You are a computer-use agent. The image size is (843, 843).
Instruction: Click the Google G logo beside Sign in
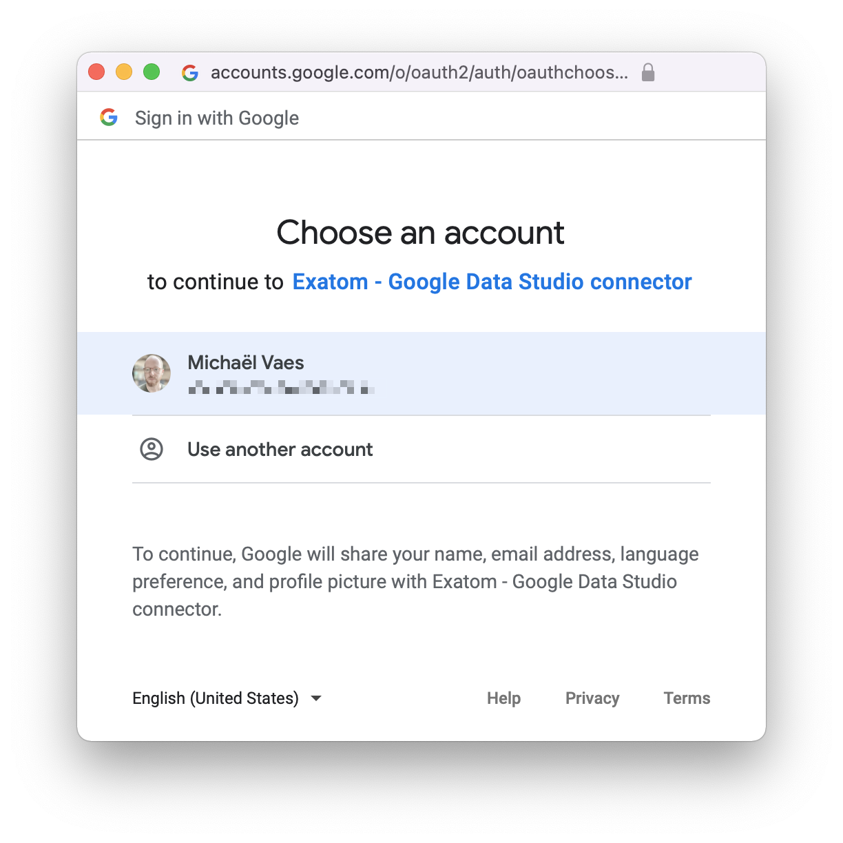pyautogui.click(x=109, y=117)
